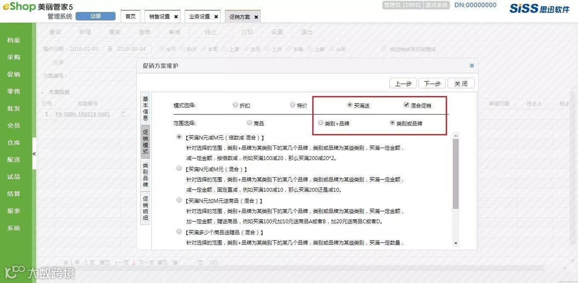Switch to the 首页 tab
578x283 pixels.
pyautogui.click(x=131, y=17)
